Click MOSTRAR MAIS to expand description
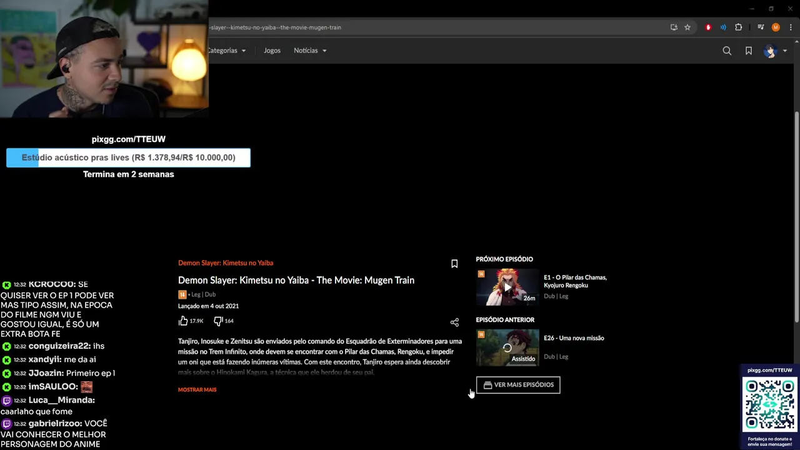This screenshot has width=800, height=450. [x=197, y=390]
